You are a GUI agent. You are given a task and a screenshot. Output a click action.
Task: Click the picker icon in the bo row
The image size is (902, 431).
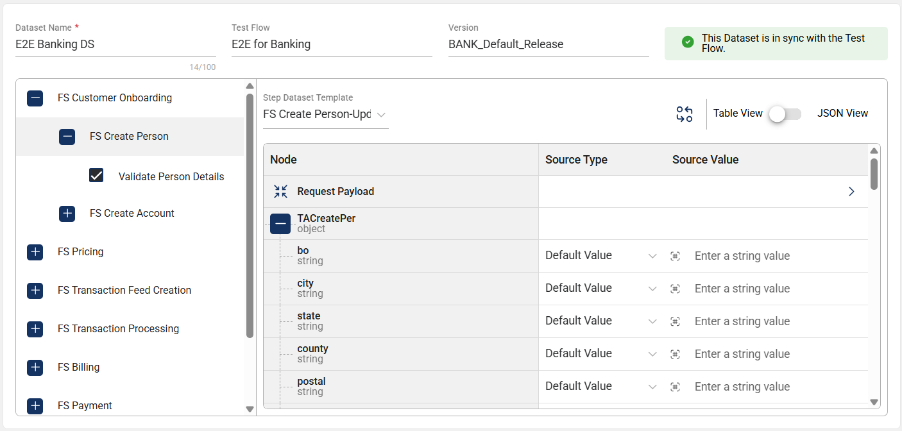pos(675,256)
